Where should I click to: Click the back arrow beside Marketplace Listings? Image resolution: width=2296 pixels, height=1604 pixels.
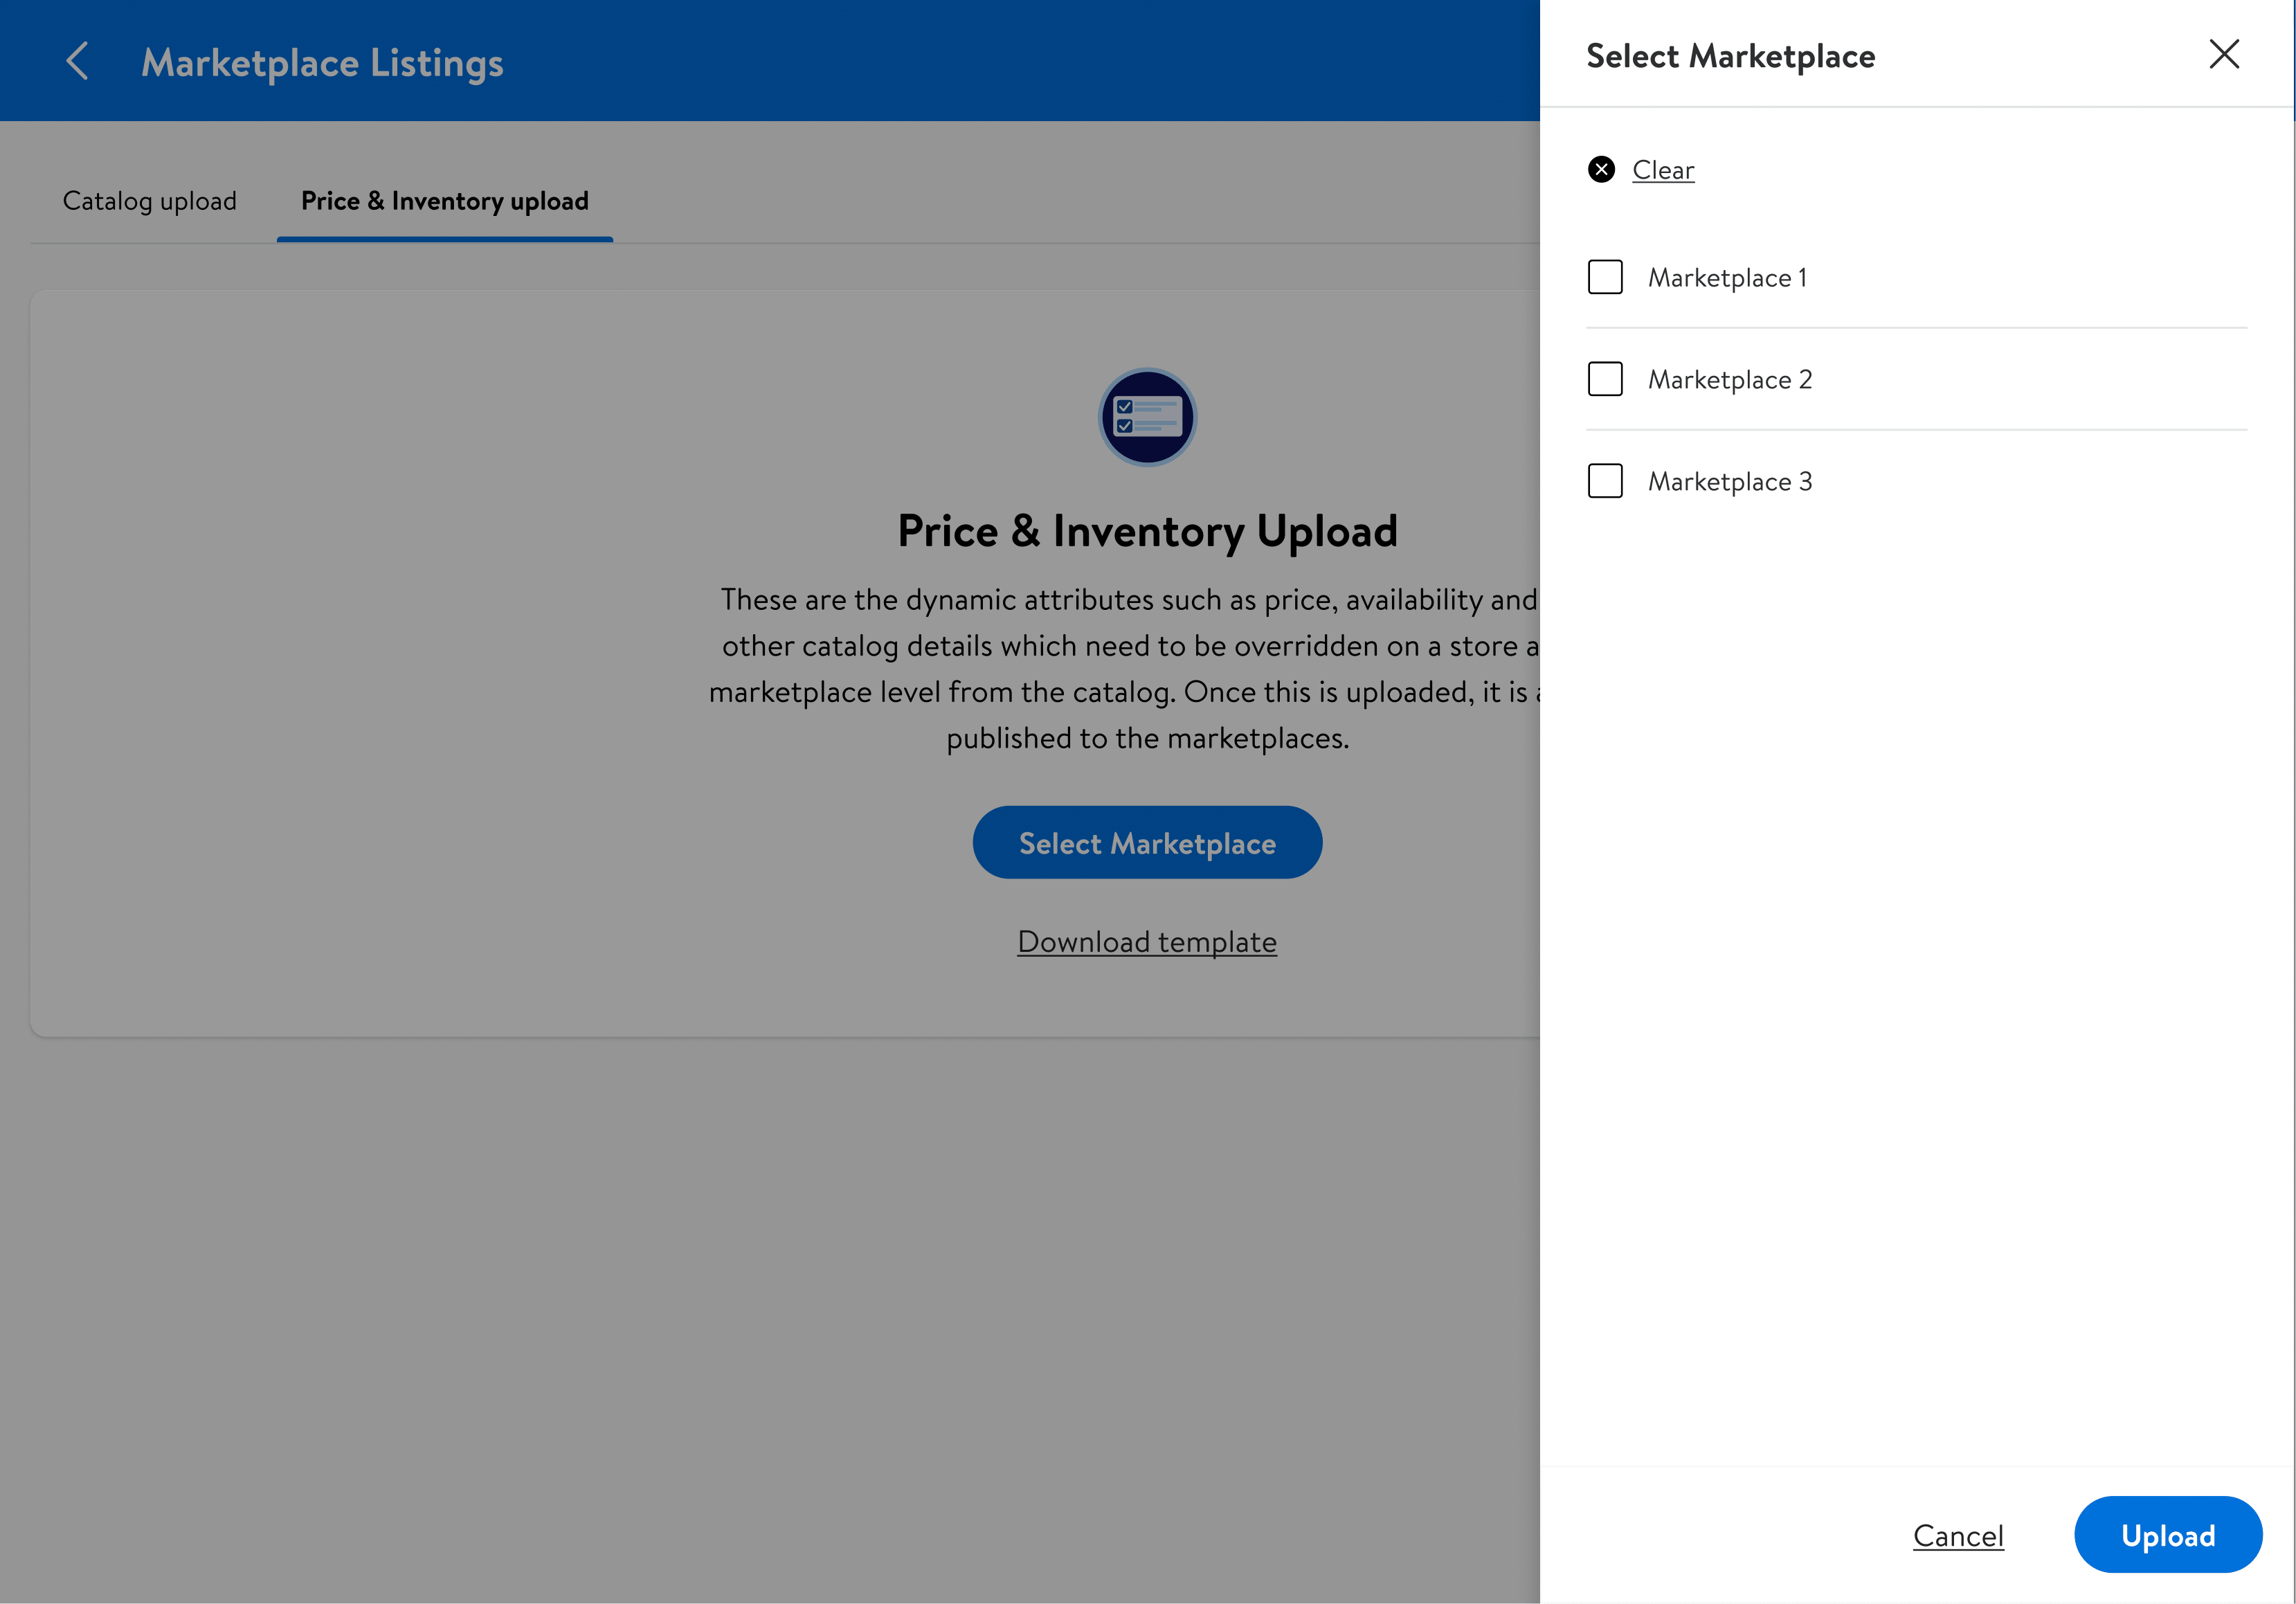click(78, 61)
